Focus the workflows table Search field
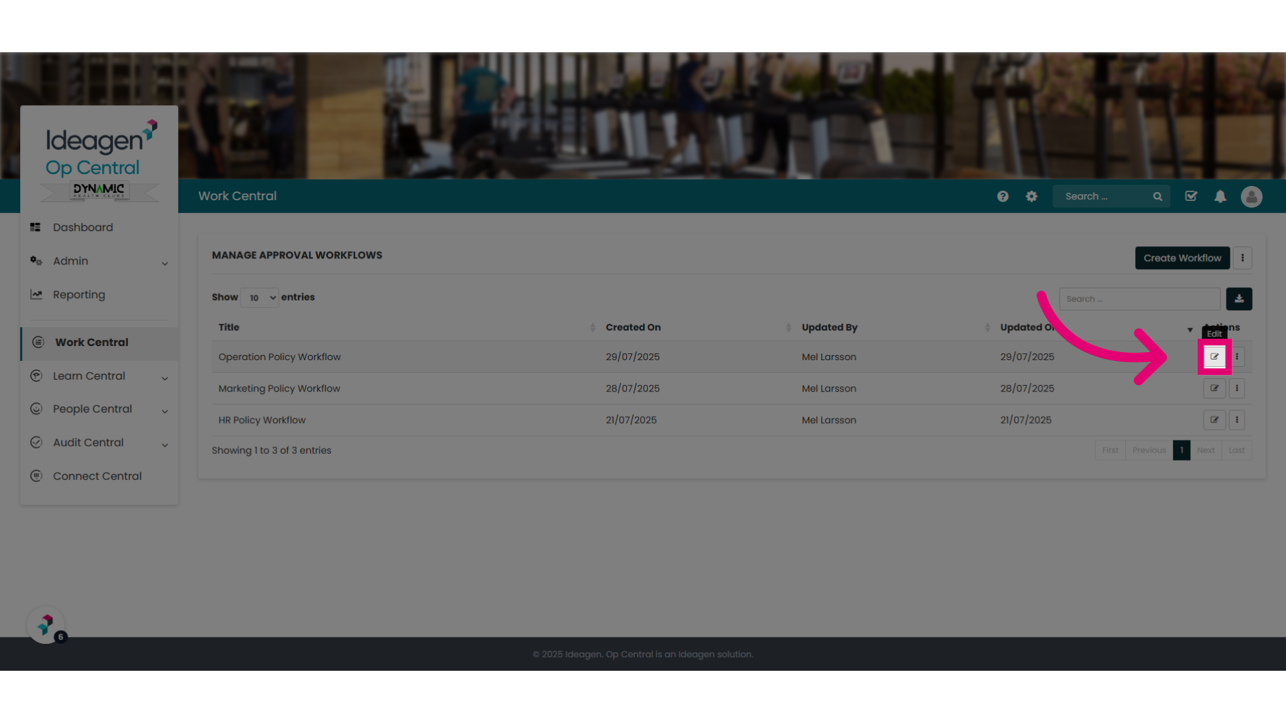The width and height of the screenshot is (1286, 723). point(1139,299)
